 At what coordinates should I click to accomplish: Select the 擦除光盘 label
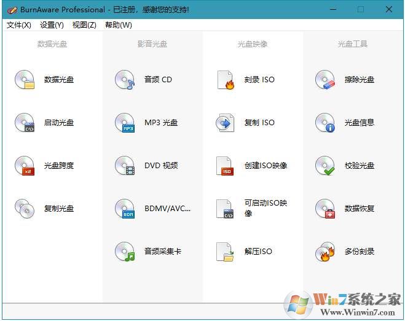360,79
